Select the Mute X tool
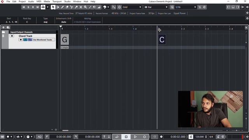The width and height of the screenshot is (249, 140). click(x=81, y=7)
